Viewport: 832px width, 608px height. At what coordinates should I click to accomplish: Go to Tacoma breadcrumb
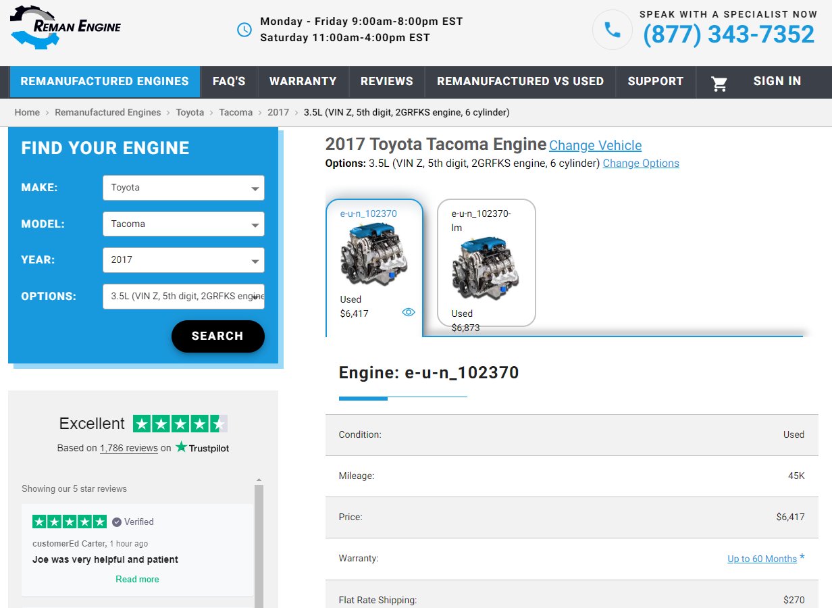coord(236,112)
